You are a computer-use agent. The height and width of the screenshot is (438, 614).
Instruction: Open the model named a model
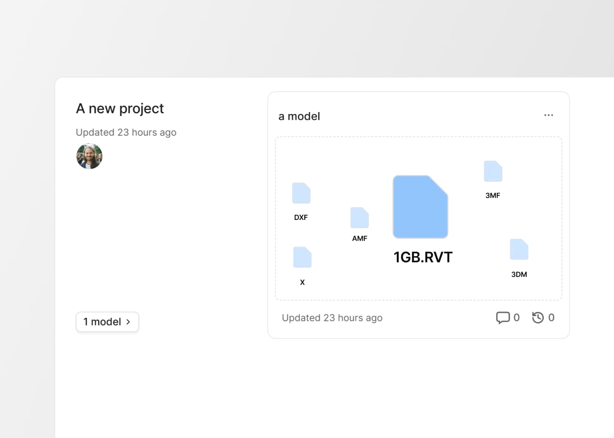[299, 116]
